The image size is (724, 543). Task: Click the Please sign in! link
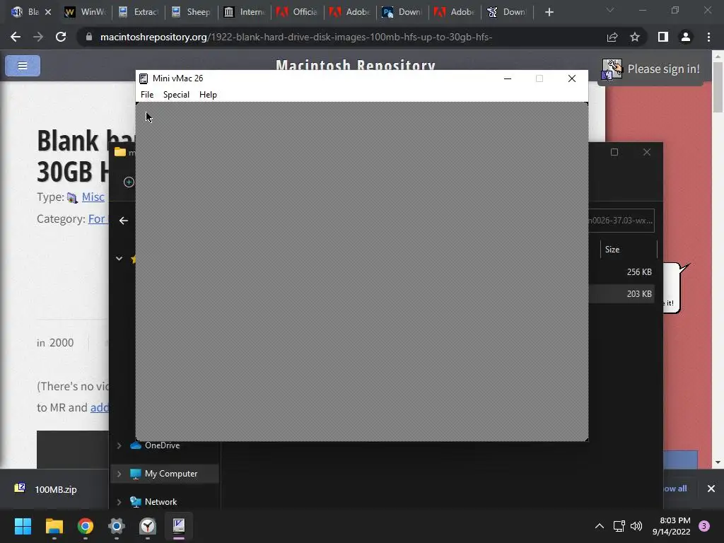(x=663, y=69)
